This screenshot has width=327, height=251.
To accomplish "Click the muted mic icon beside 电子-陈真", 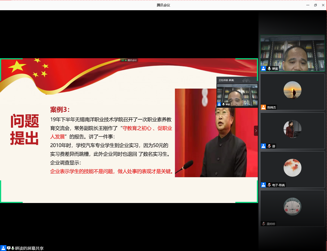I will coord(269,185).
